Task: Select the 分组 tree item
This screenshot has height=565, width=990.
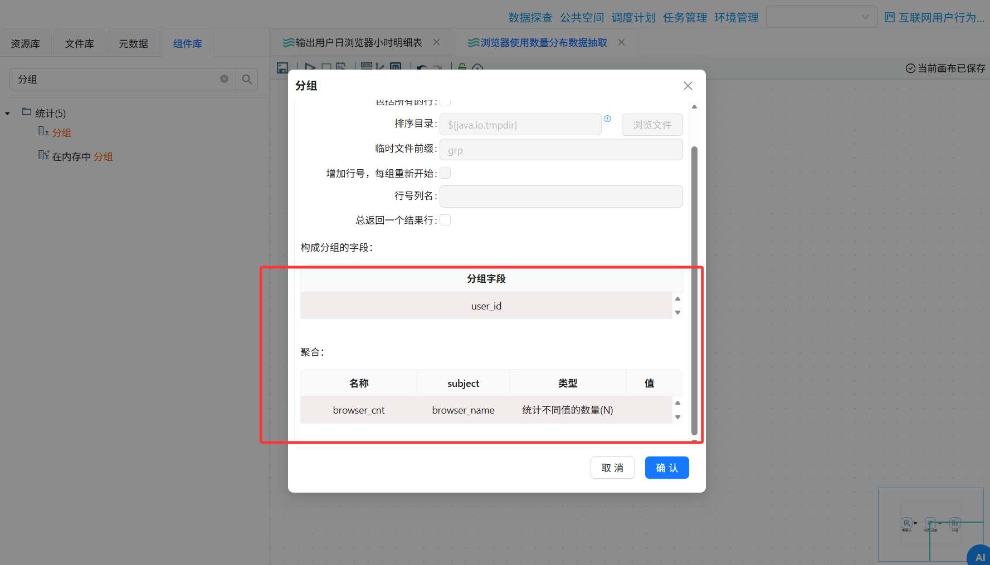Action: [x=62, y=132]
